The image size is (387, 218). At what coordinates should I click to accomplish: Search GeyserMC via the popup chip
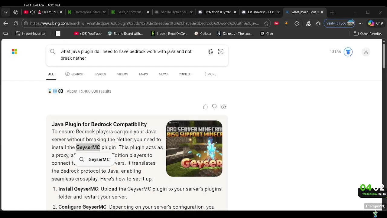(95, 159)
